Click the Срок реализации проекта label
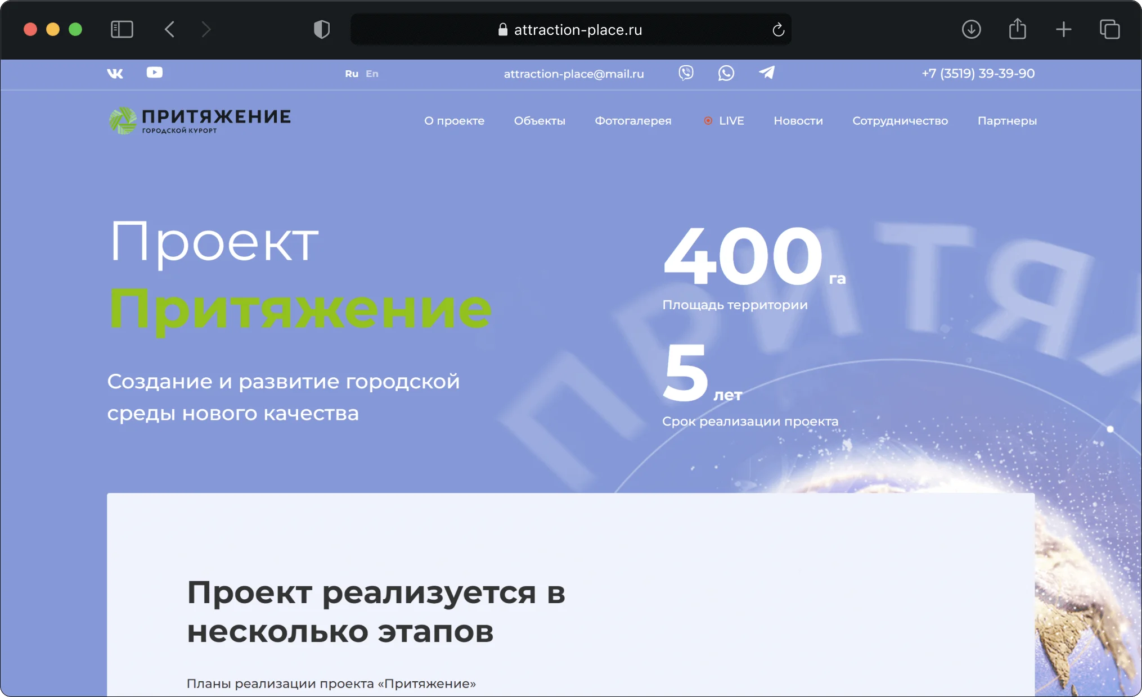This screenshot has width=1142, height=697. (750, 421)
